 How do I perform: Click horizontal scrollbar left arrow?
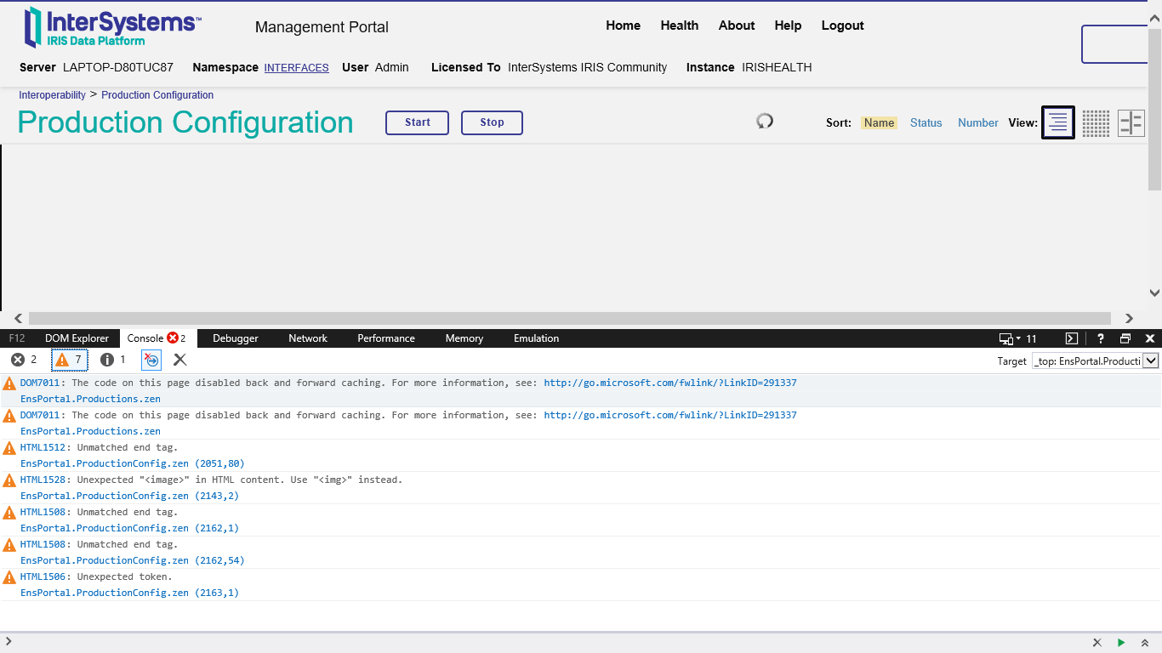click(x=19, y=318)
